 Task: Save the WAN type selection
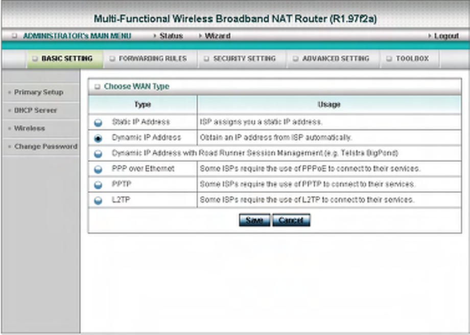coord(254,220)
